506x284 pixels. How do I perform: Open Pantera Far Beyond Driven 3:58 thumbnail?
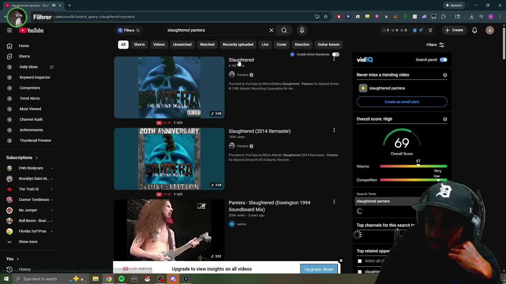coord(169,88)
